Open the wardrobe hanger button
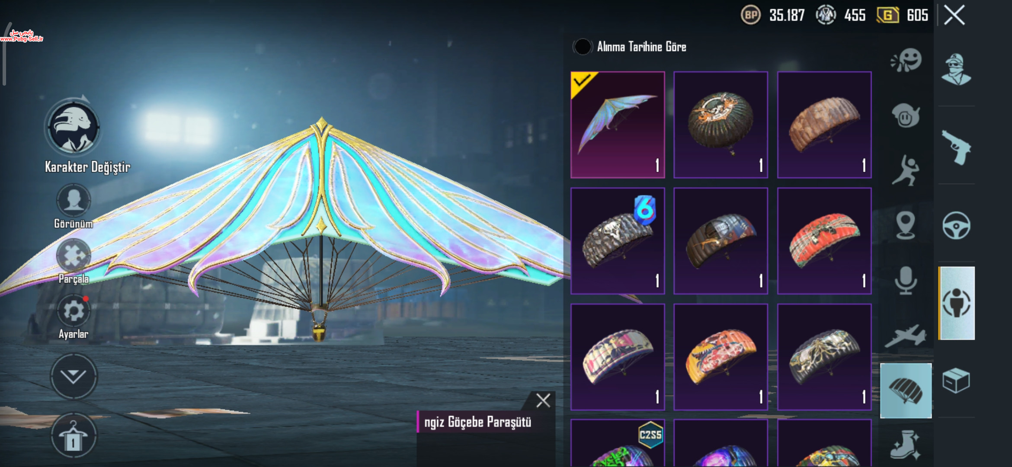The image size is (1012, 467). pos(74,436)
